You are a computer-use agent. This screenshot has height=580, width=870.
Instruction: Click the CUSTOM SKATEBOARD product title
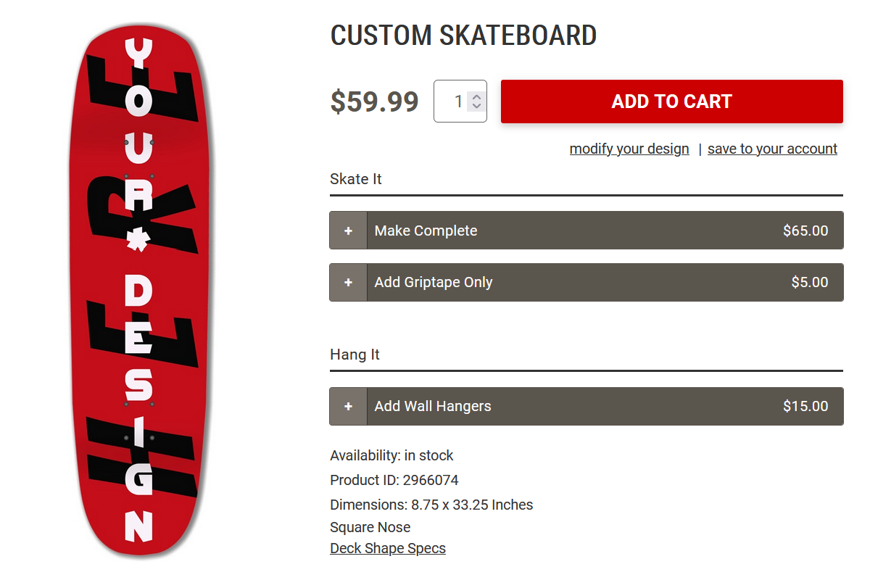(463, 35)
